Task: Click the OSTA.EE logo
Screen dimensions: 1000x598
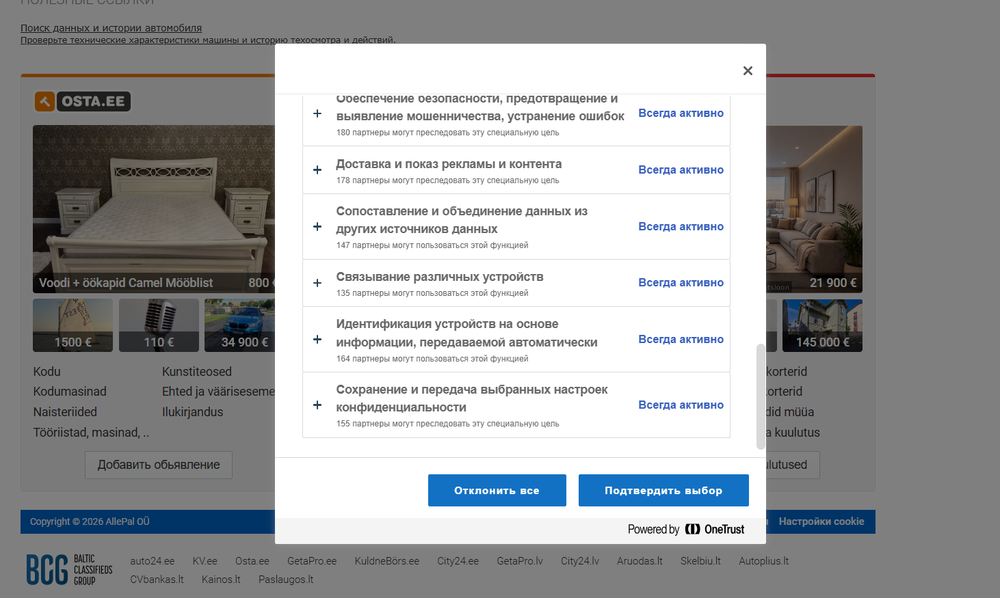Action: pos(83,101)
